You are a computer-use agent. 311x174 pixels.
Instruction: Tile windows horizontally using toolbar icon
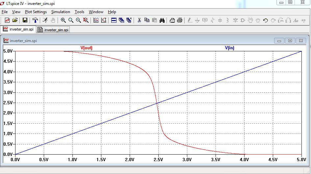[114, 20]
